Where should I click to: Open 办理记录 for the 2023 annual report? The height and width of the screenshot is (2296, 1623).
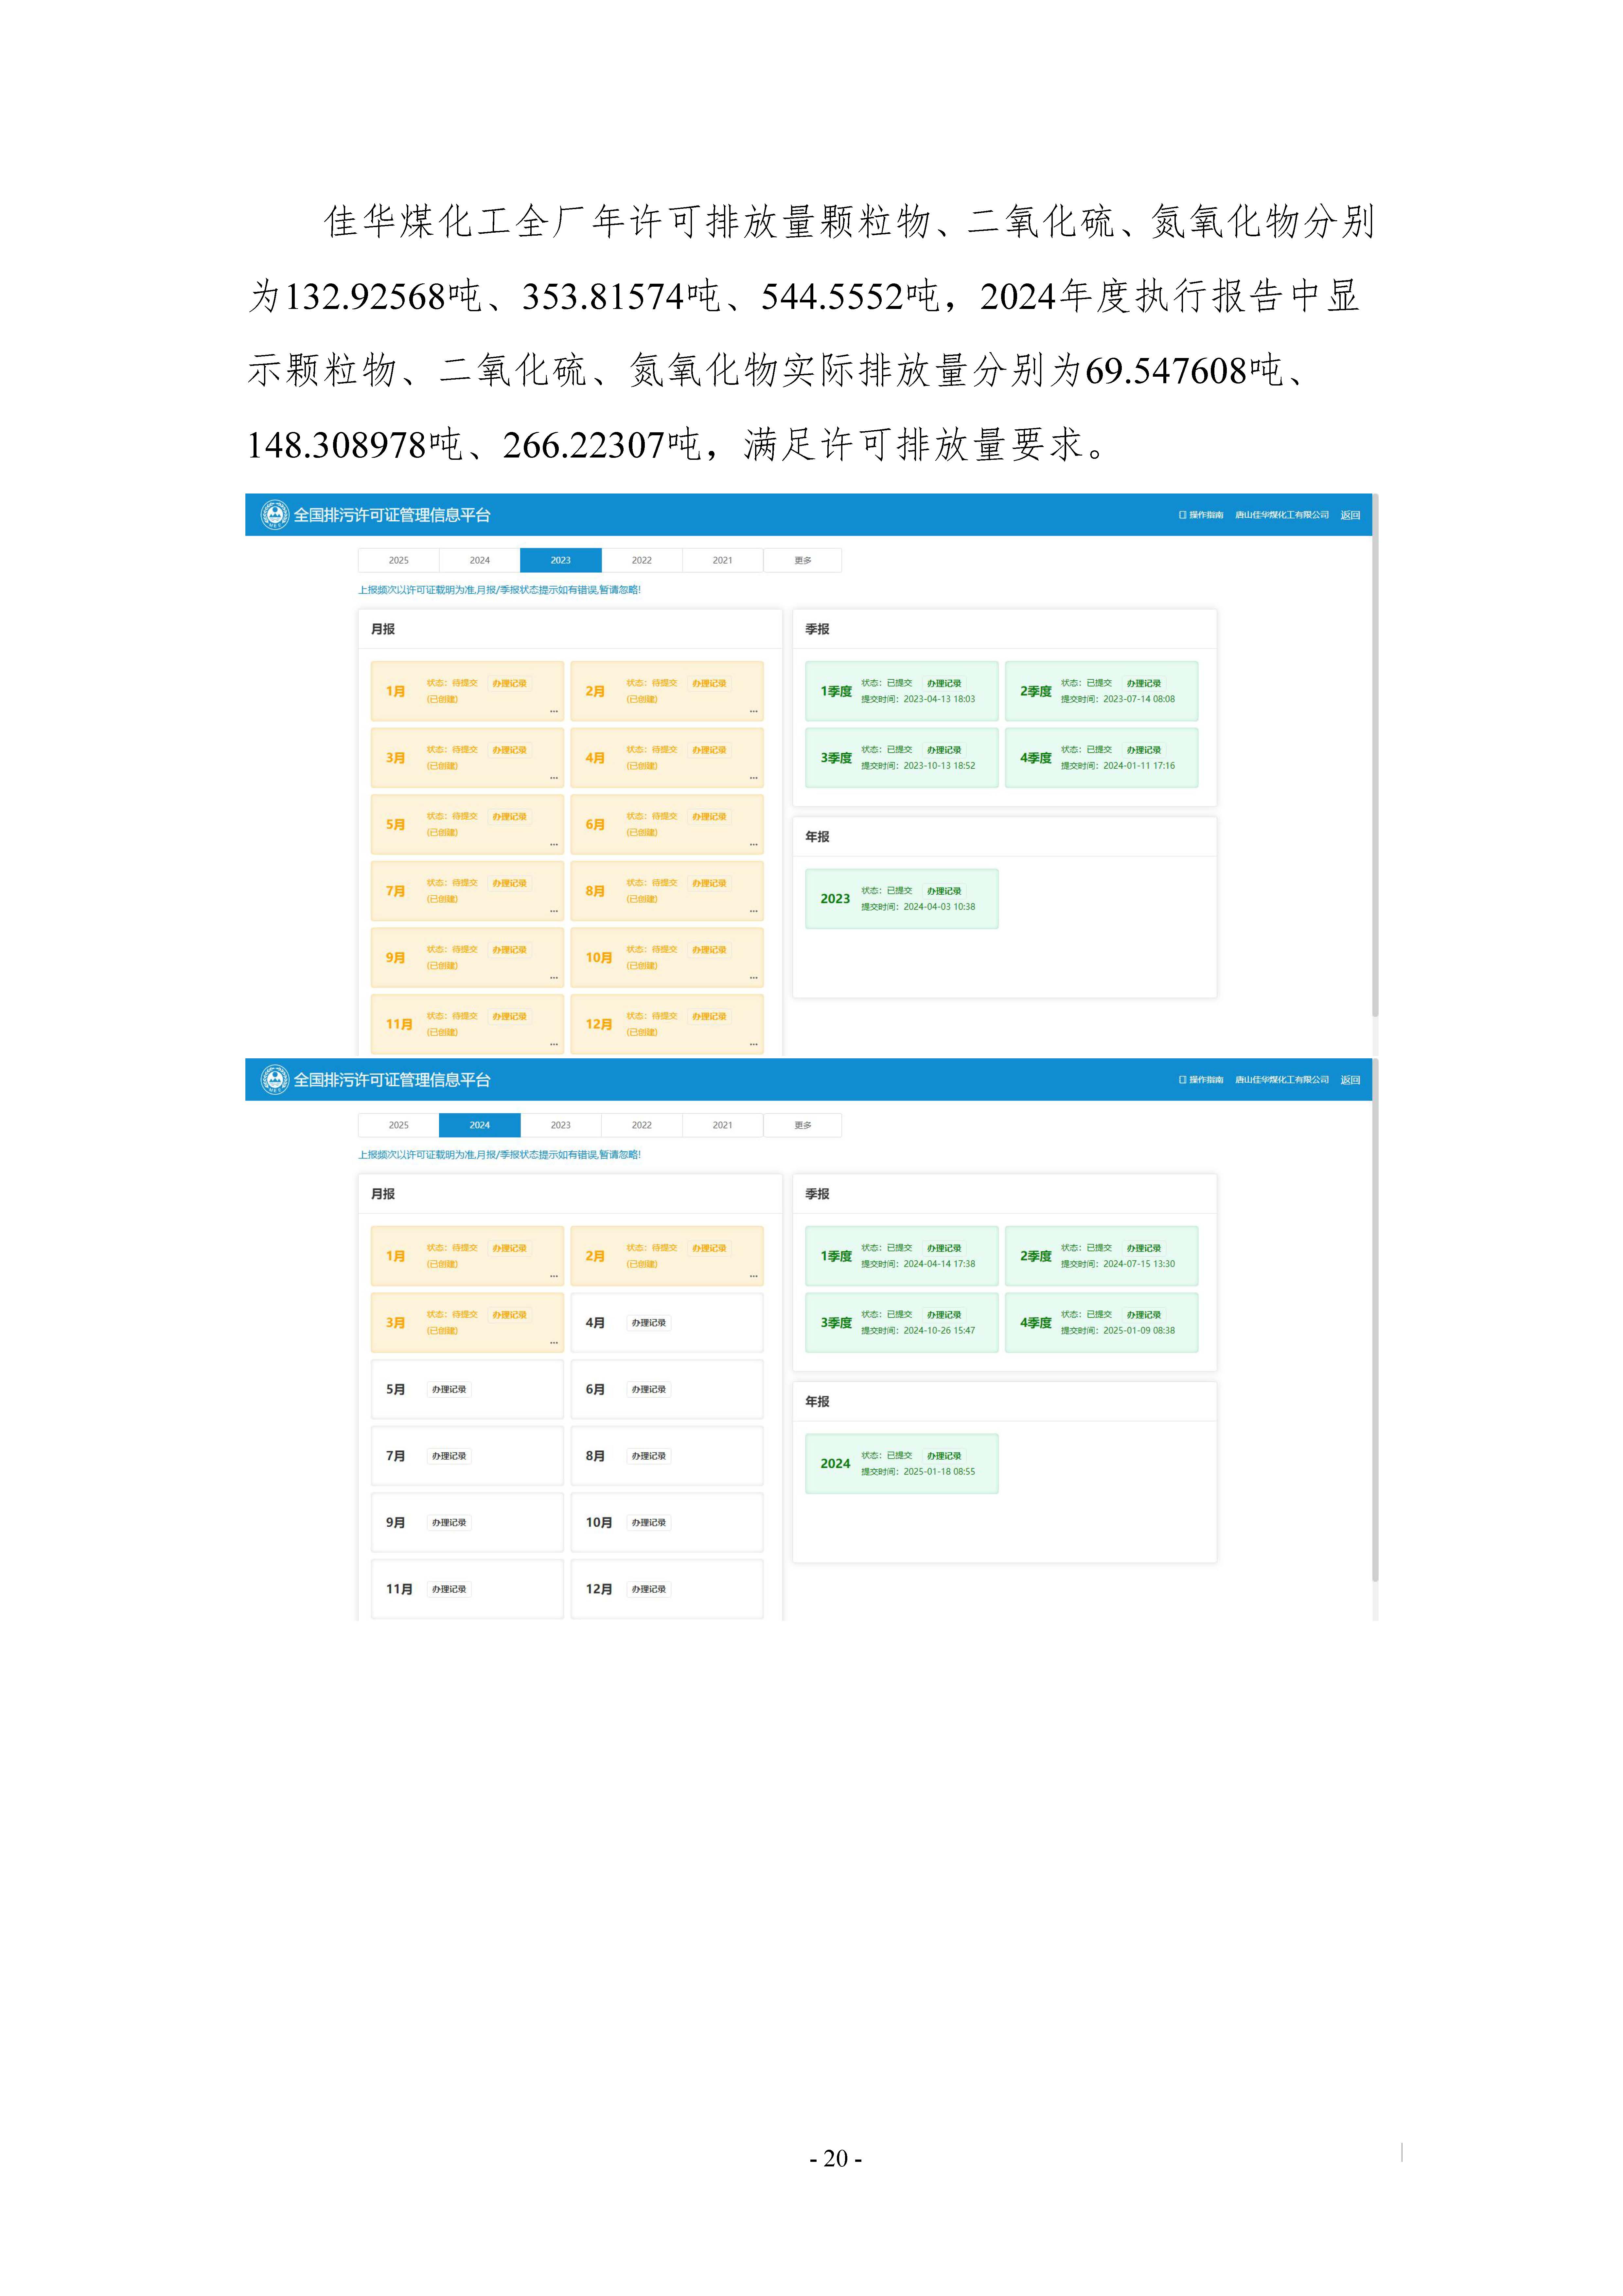pyautogui.click(x=944, y=891)
